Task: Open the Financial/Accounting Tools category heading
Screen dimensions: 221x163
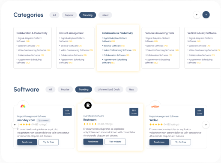Action: pyautogui.click(x=159, y=33)
